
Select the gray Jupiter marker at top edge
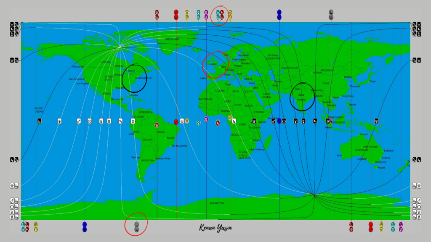click(331, 14)
